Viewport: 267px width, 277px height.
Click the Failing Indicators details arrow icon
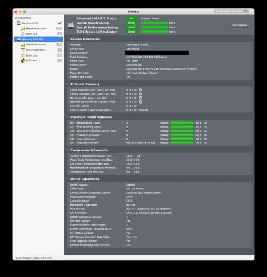point(140,94)
